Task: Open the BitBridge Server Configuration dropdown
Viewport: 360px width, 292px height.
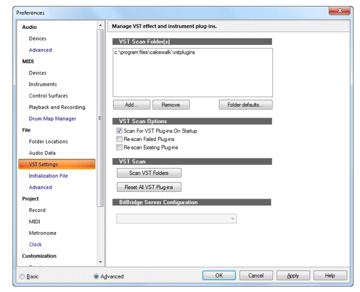Action: coord(176,219)
